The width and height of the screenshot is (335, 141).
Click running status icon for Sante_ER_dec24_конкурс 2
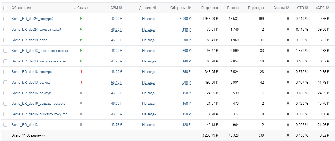81,19
